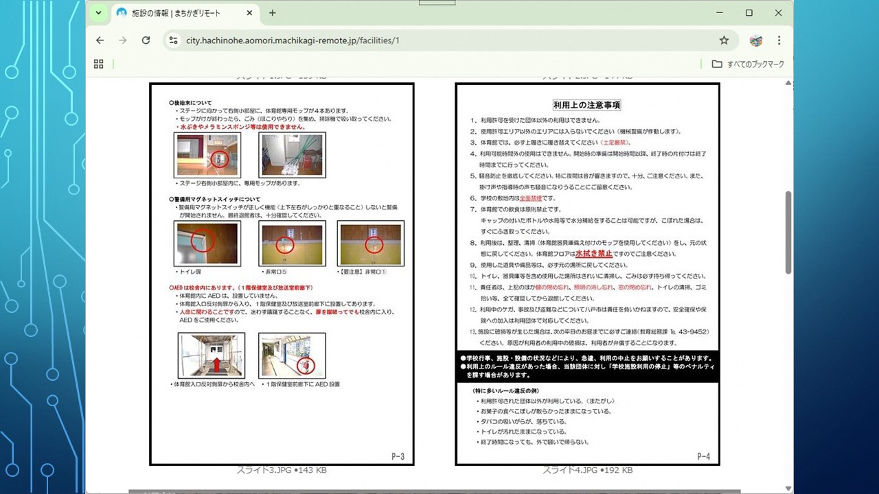Open the tab search dropdown
879x494 pixels.
point(98,12)
